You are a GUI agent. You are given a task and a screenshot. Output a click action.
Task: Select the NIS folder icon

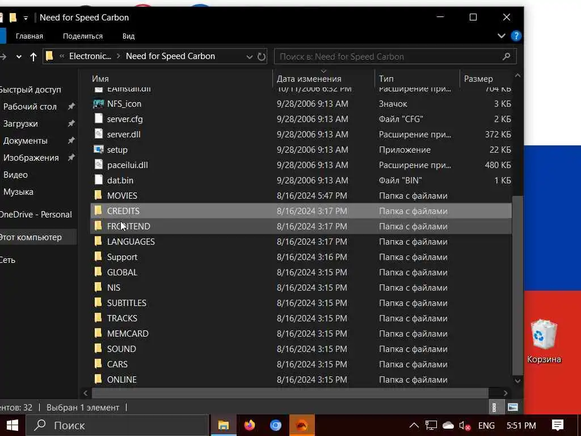(x=98, y=287)
